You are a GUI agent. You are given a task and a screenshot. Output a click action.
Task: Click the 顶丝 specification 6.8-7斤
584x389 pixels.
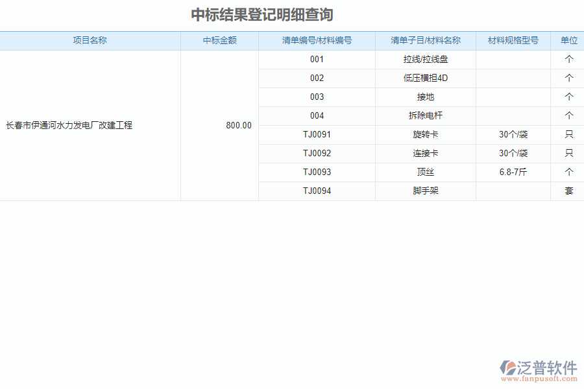click(513, 172)
